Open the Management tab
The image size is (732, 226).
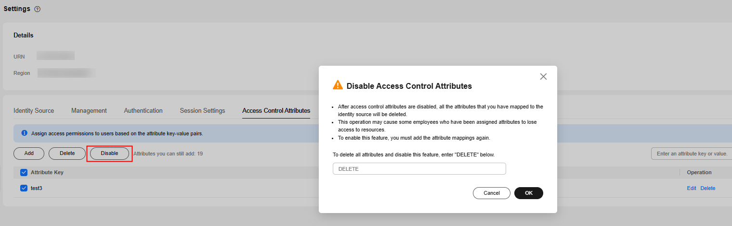pos(89,110)
